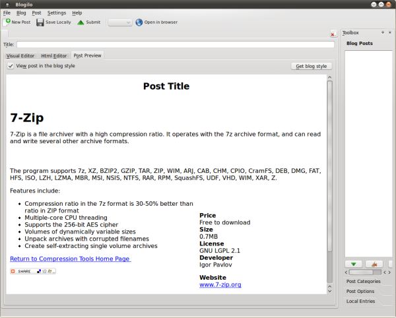Viewport: 396px width, 318px height.
Task: Switch to the Html Editor tab
Action: (x=54, y=56)
